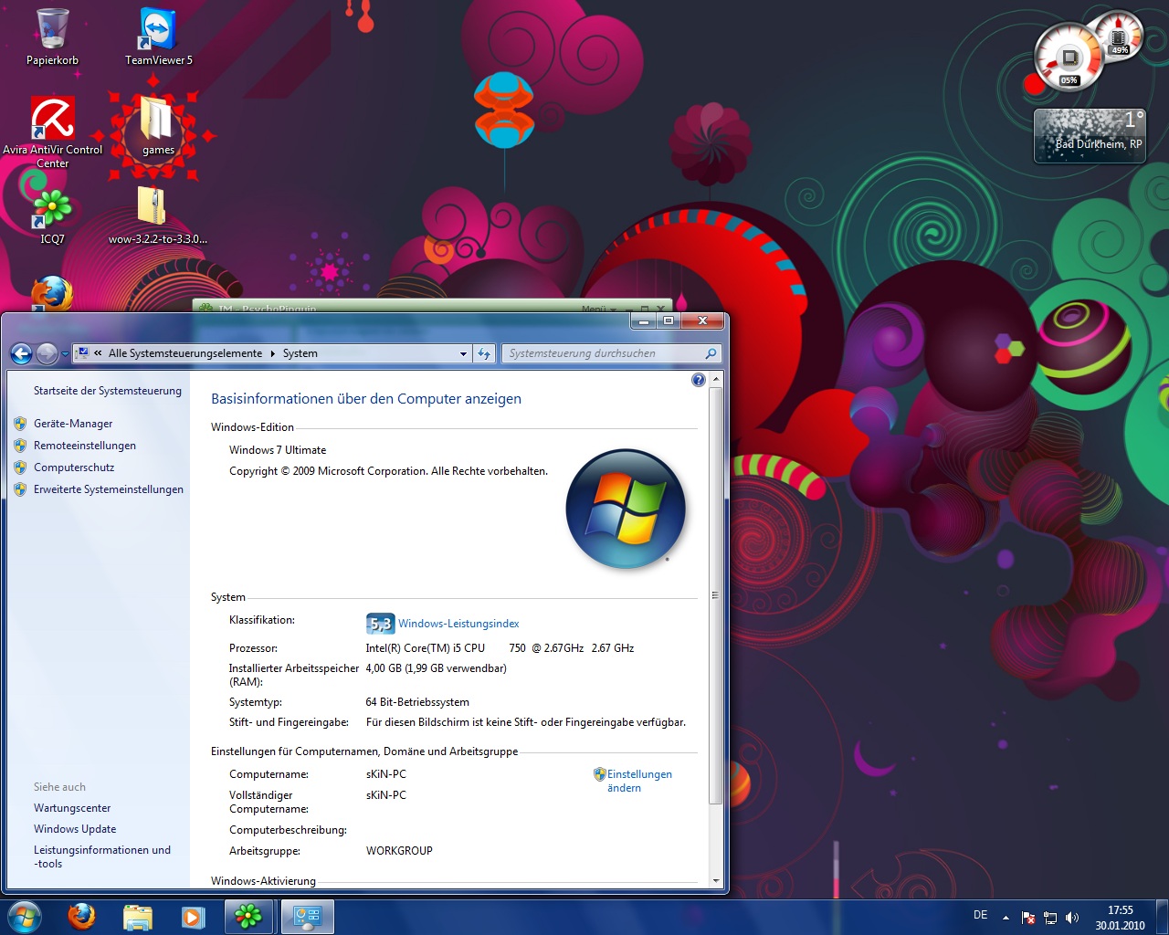1169x935 pixels.
Task: Click the breadcrumb double-chevron expander
Action: click(98, 353)
